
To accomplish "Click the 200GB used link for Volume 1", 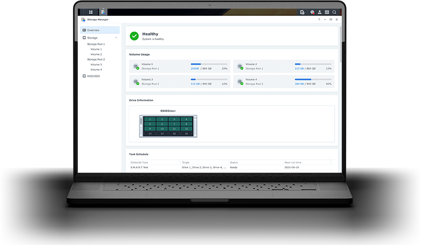I will (x=194, y=68).
